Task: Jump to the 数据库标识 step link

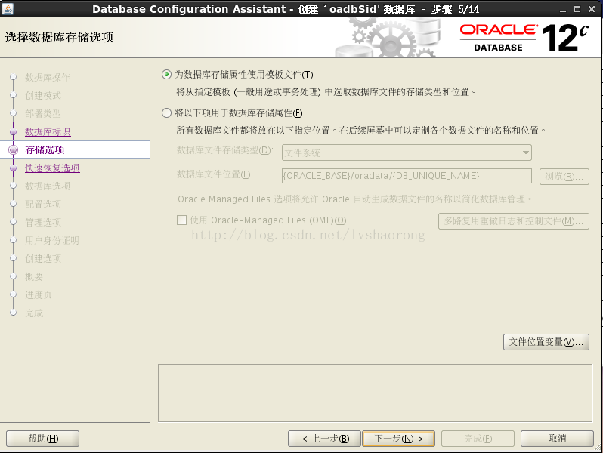Action: [x=48, y=132]
